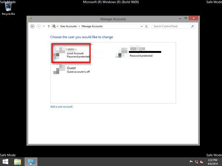Open the clock showing 2:32 PM
Screen dimensions: 222x166
212,162
